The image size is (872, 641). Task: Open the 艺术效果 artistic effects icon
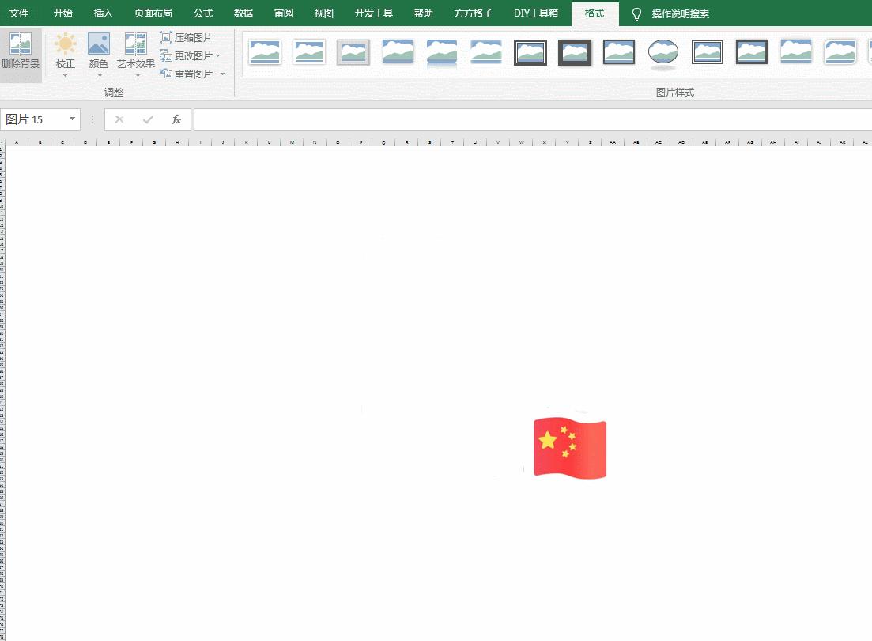[x=136, y=44]
